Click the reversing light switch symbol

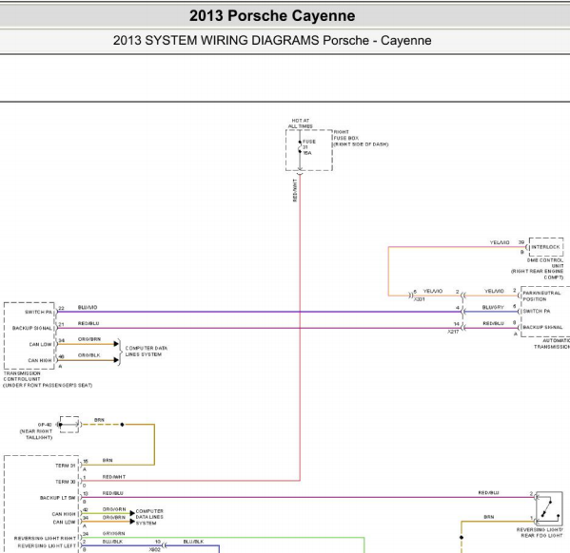(549, 508)
